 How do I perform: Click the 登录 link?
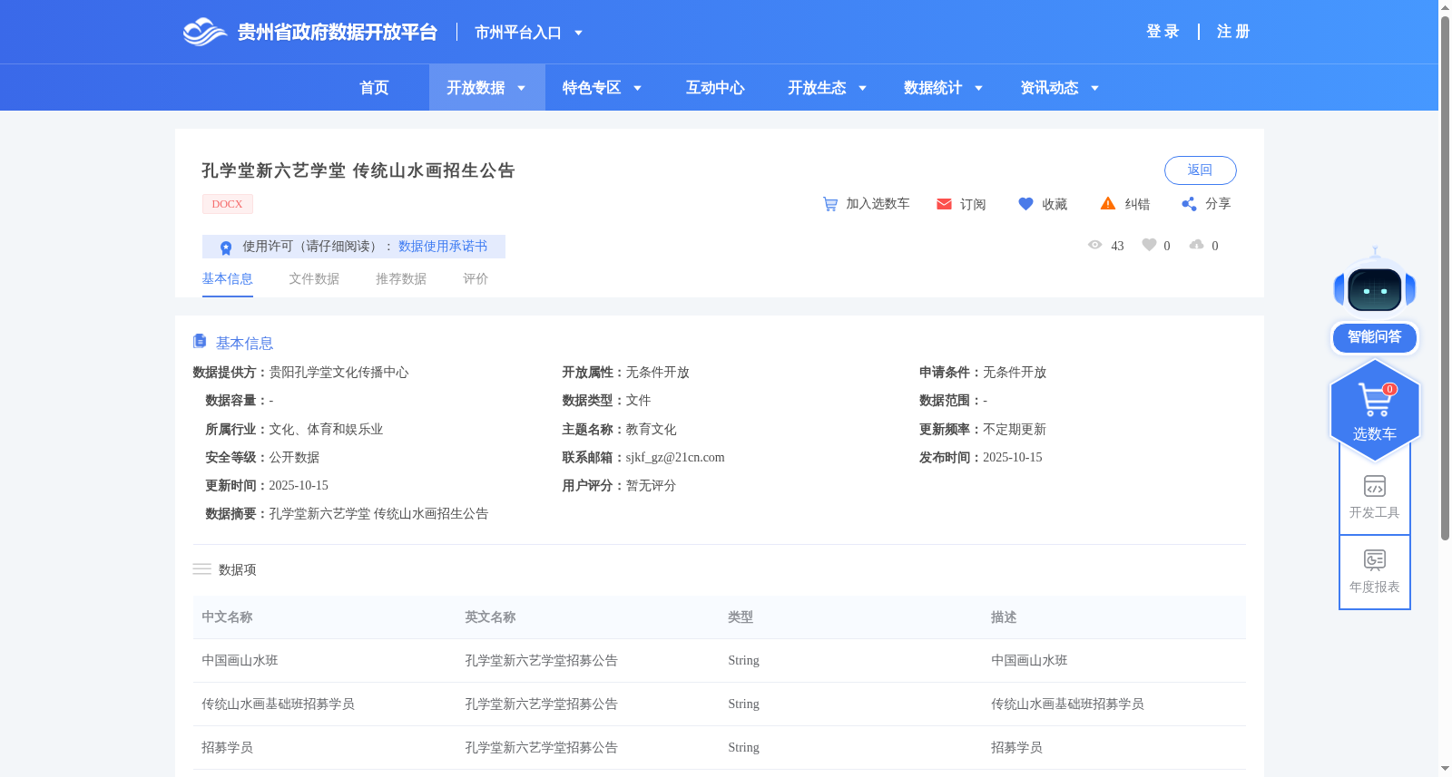tap(1163, 32)
